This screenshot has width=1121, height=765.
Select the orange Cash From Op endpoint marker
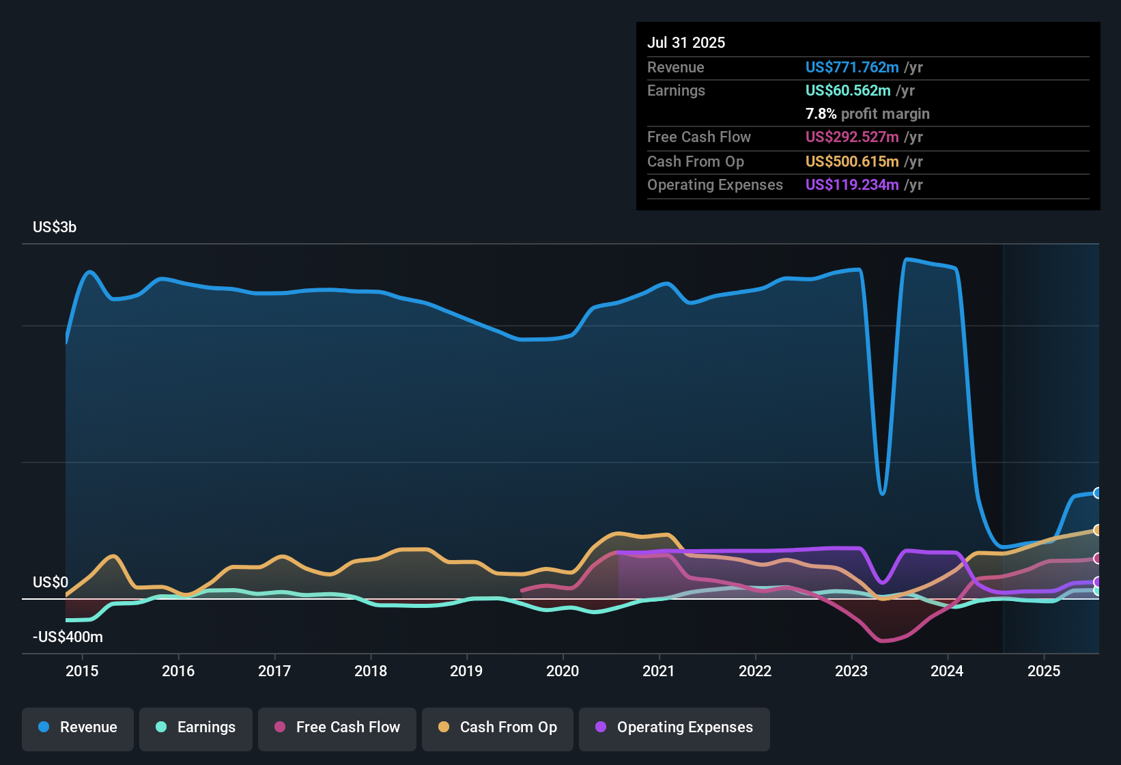1097,529
